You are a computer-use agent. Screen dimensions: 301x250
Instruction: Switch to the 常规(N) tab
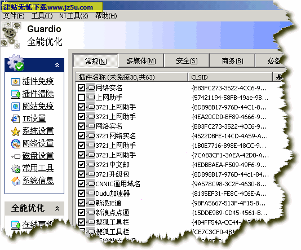[96, 61]
